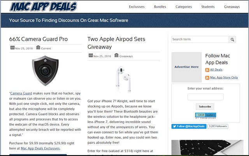Click the RSS icon beside All Deals
Image resolution: width=249 pixels, height=156 pixels.
point(207,70)
